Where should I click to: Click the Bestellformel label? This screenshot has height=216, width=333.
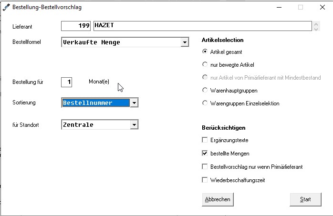(x=27, y=42)
